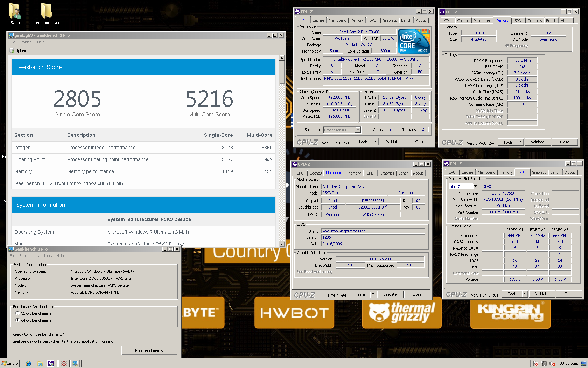Switch to Bench tab in CPU-Z processor window
This screenshot has width=588, height=368.
pos(406,20)
